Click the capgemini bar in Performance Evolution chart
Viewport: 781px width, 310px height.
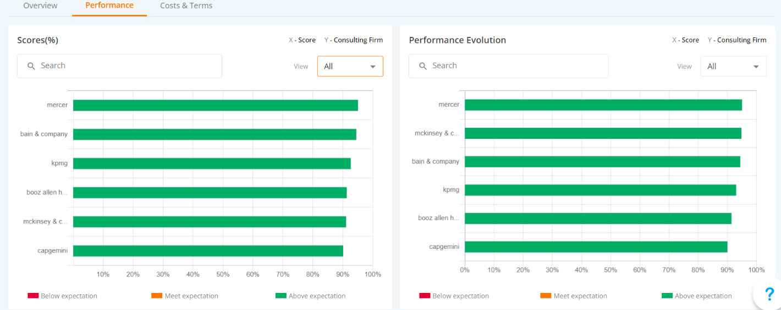[596, 247]
